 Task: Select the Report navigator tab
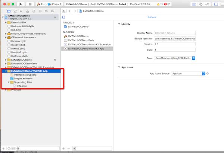tap(53, 11)
